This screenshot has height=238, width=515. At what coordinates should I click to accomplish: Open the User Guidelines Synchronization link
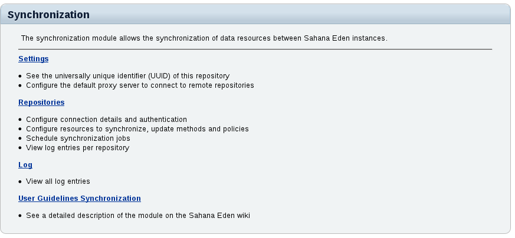point(80,199)
